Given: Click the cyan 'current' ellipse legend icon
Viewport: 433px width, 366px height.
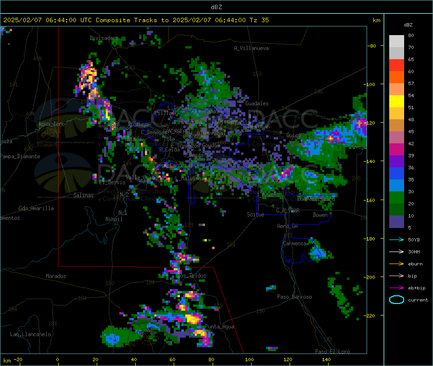Looking at the screenshot, I should click(396, 300).
